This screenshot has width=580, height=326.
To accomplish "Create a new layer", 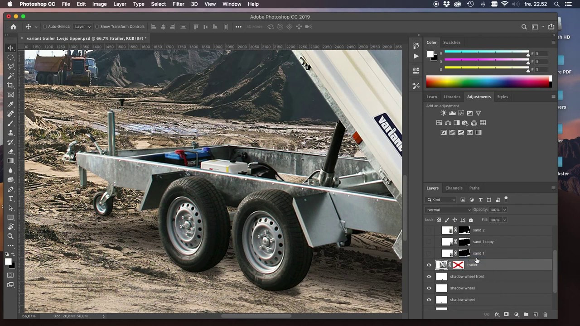I will tap(536, 314).
